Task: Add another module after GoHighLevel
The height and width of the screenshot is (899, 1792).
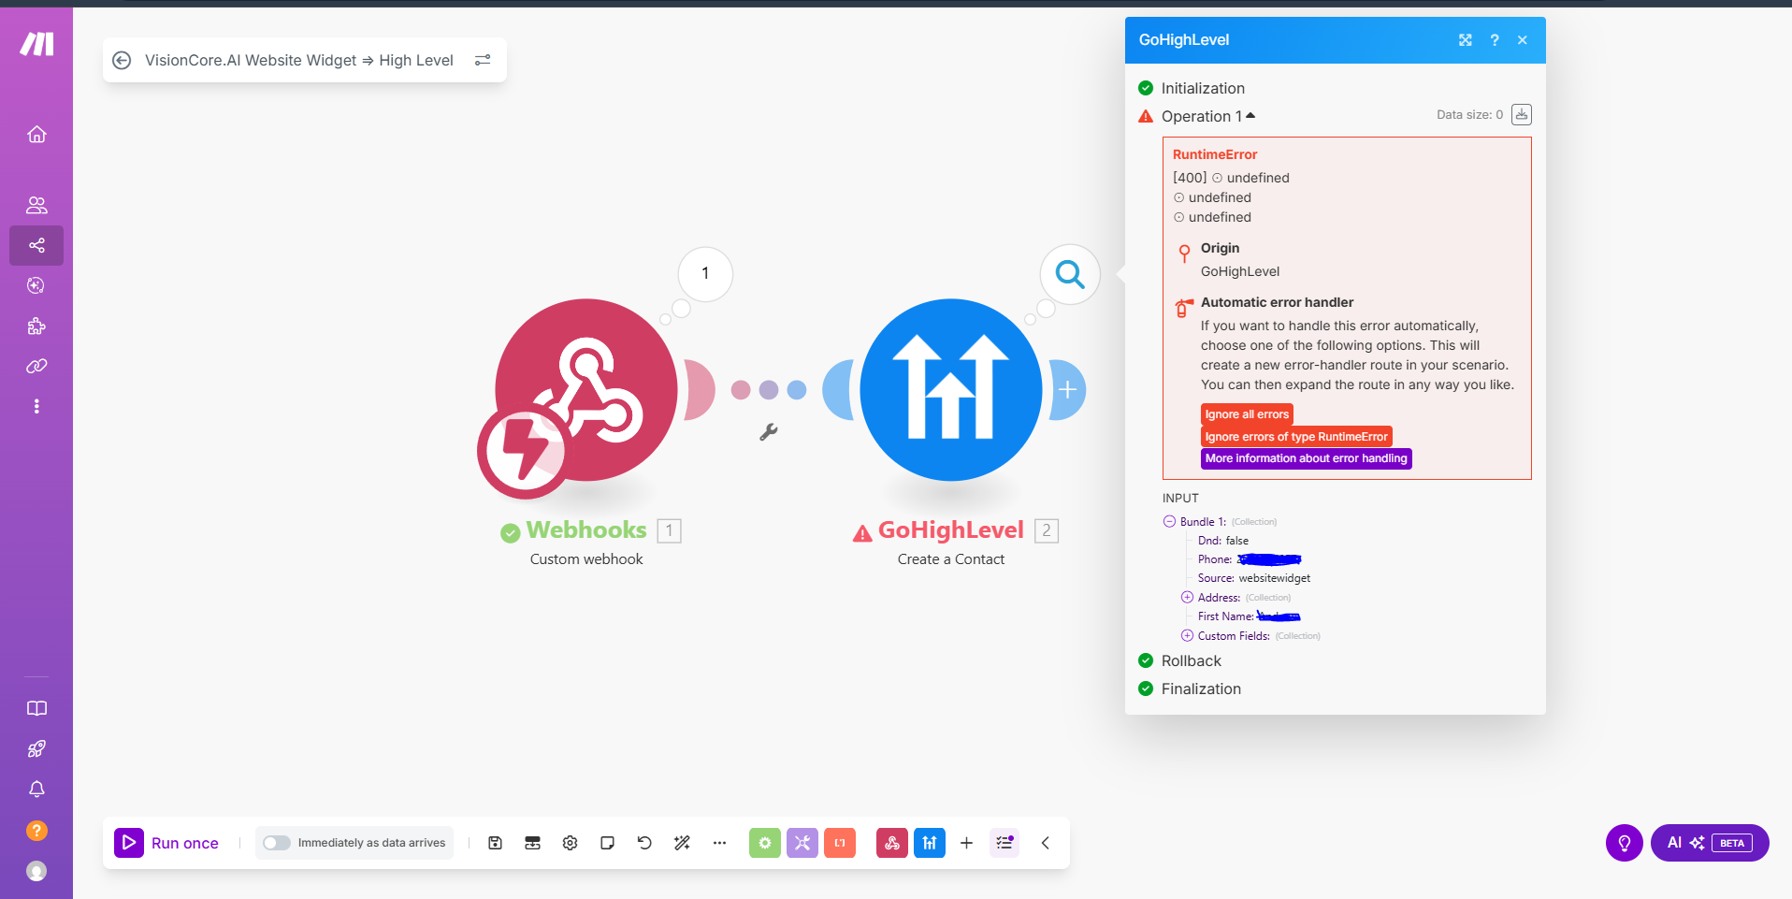Action: (1068, 390)
